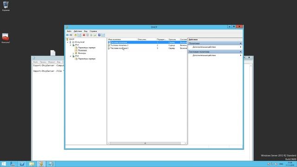Toggle the action pane toolbar icon
297x167 pixels.
[x=103, y=35]
